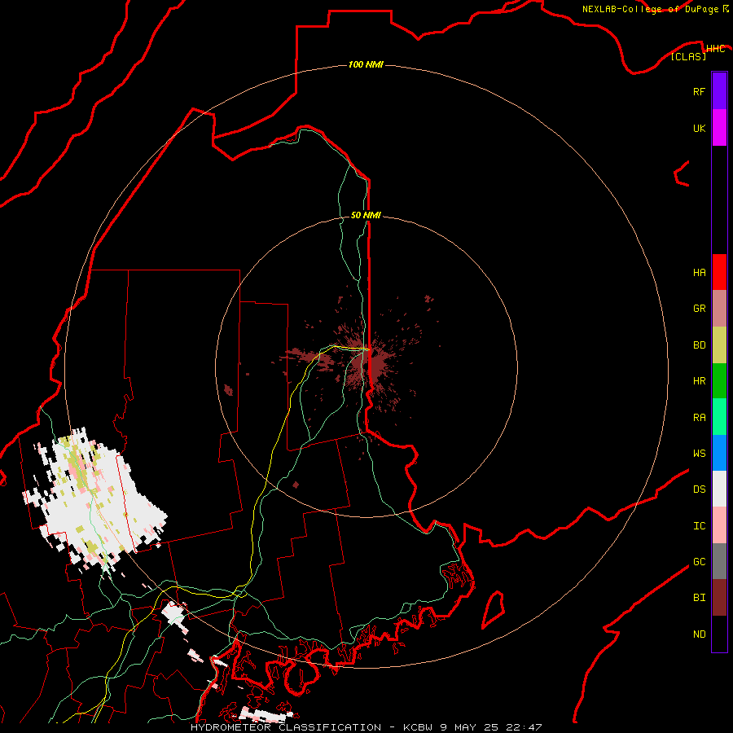Click the DS white legend swatch
Viewport: 733px width, 733px height.
[719, 489]
